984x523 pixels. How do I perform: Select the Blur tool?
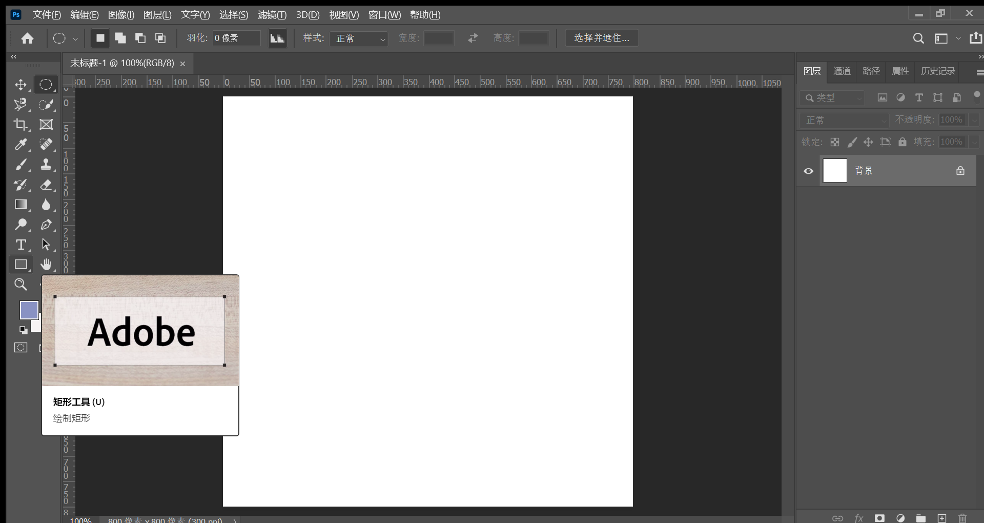pos(46,205)
